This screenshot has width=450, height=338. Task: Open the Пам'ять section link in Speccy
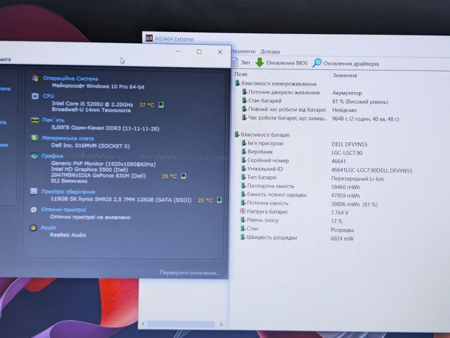tap(53, 120)
